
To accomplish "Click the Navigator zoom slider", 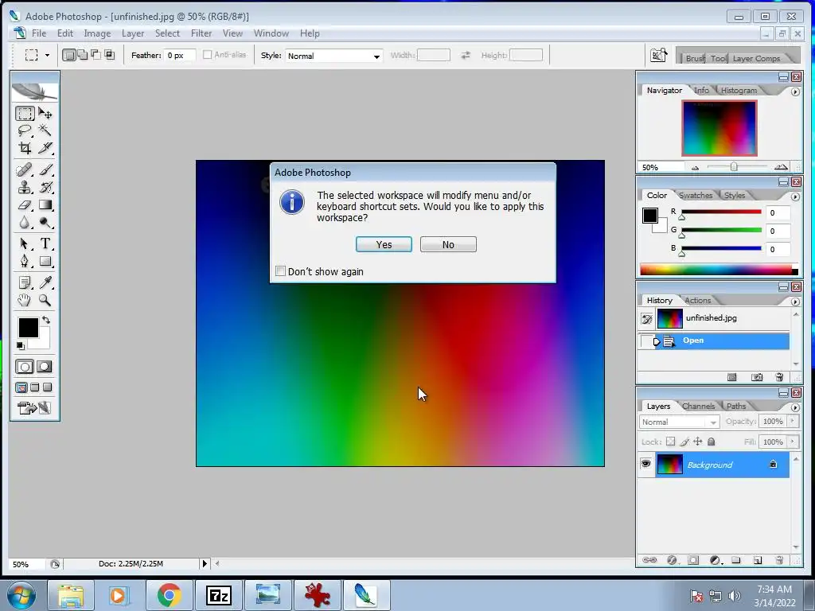I will (733, 167).
